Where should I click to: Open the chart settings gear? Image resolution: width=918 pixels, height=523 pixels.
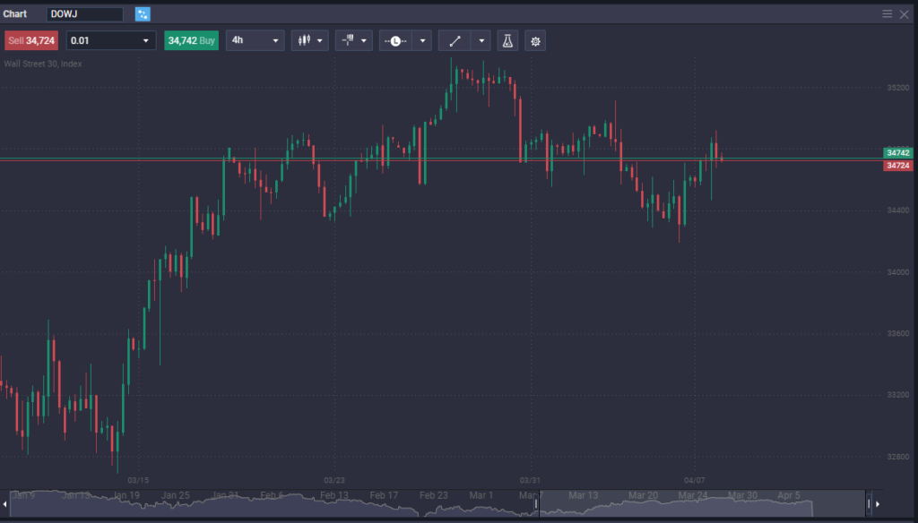pos(534,40)
